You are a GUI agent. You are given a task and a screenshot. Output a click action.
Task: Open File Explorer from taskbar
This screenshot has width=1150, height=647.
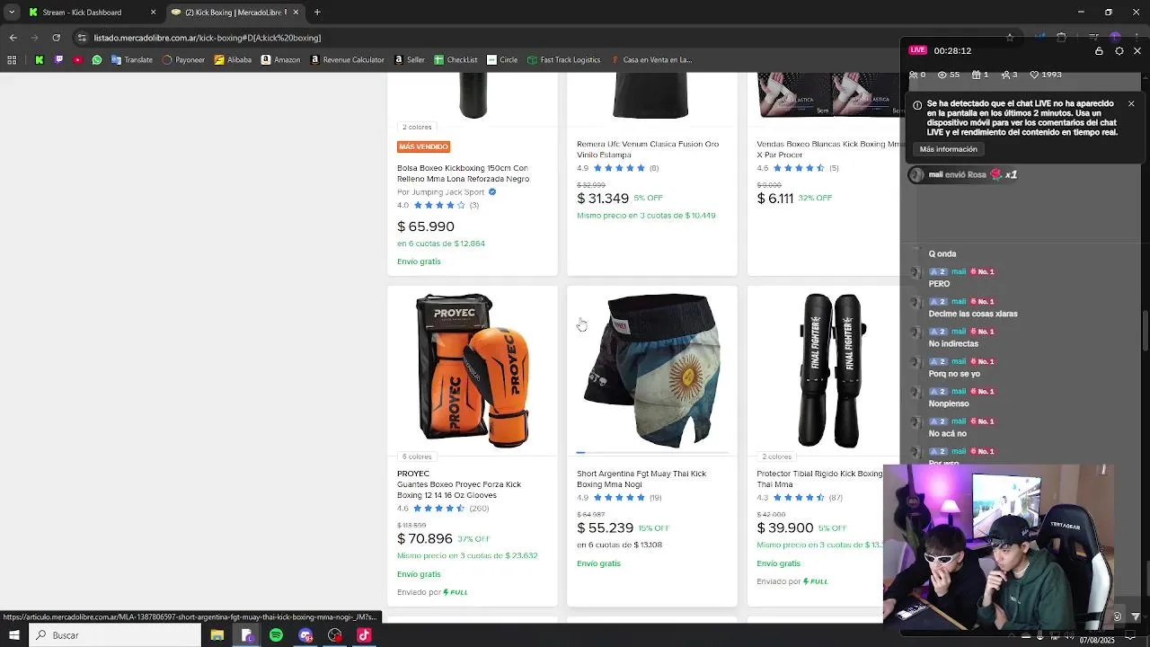(x=217, y=635)
